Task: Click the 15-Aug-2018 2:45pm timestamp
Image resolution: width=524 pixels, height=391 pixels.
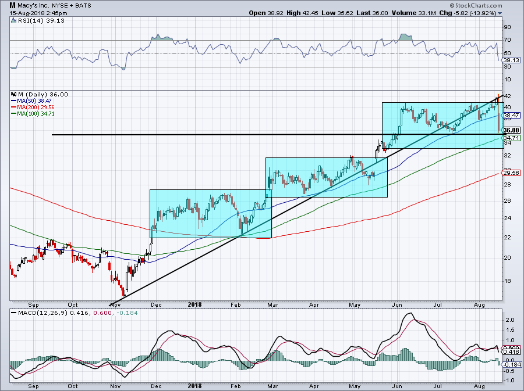Action: [38, 13]
